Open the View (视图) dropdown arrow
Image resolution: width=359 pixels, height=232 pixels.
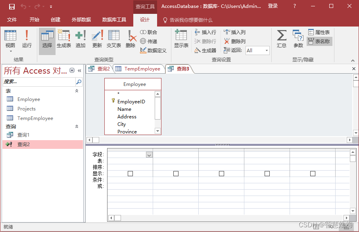click(11, 51)
